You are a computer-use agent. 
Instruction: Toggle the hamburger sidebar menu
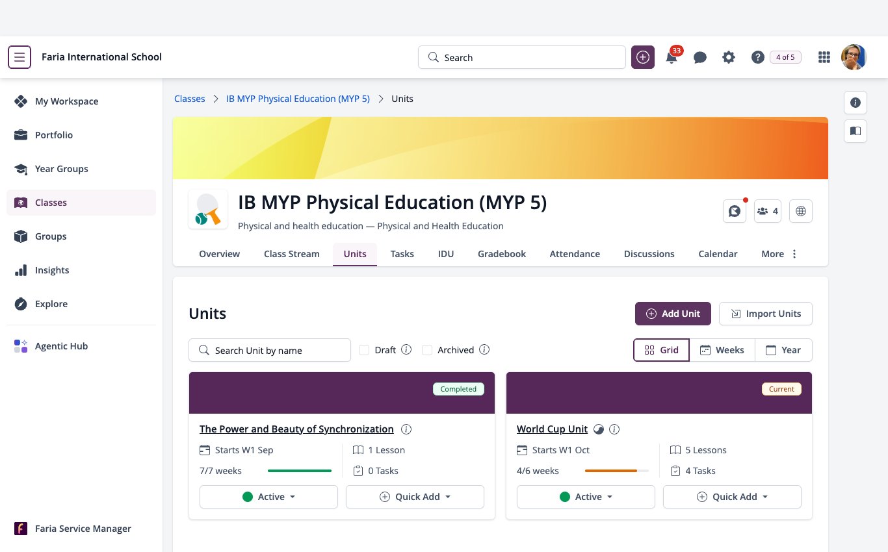[x=20, y=57]
